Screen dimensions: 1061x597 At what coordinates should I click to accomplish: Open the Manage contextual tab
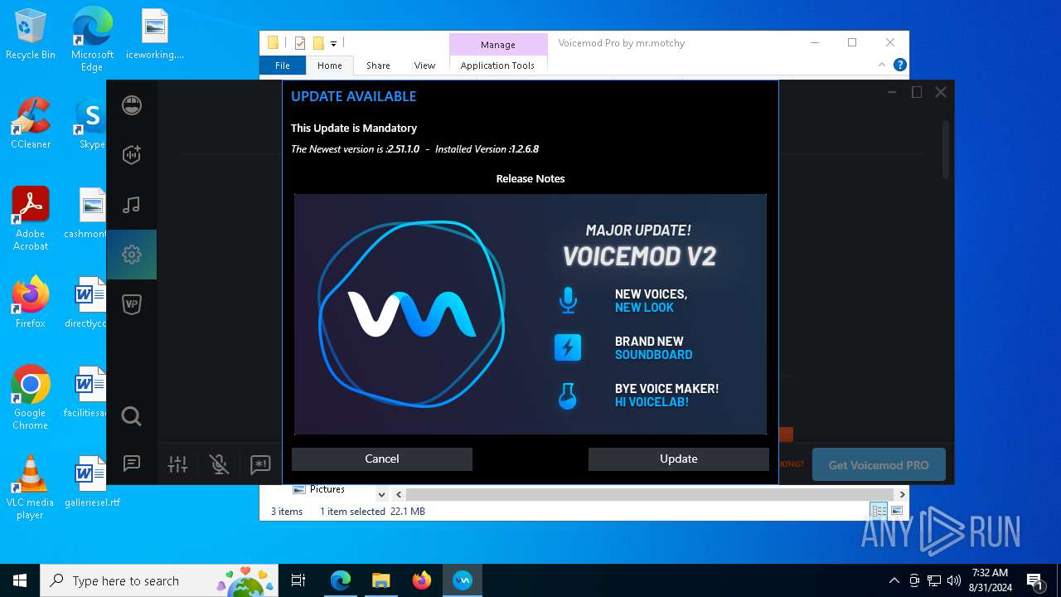(x=498, y=45)
